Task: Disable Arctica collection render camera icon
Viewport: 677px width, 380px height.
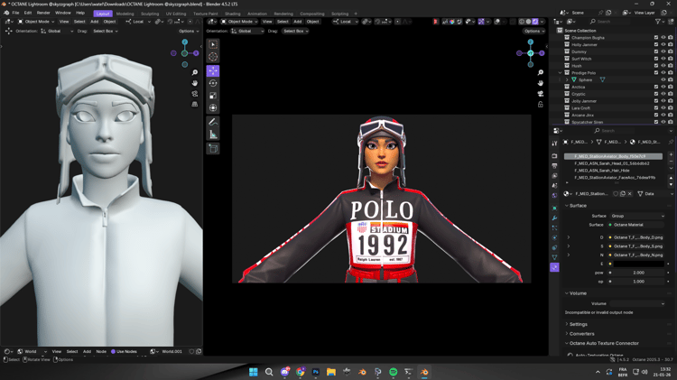Action: 671,87
